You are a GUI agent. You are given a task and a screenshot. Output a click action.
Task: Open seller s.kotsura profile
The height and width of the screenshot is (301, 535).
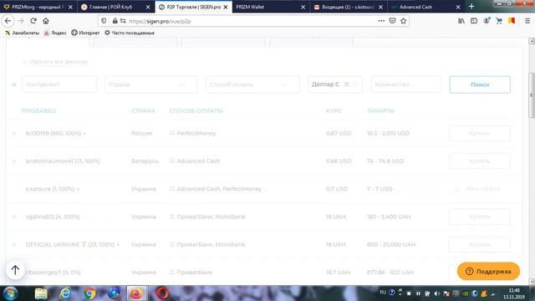pos(53,189)
